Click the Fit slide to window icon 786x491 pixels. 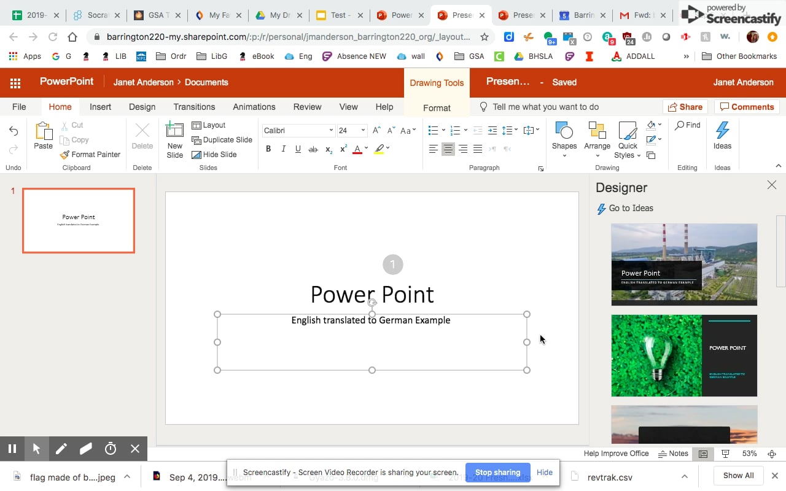click(772, 454)
